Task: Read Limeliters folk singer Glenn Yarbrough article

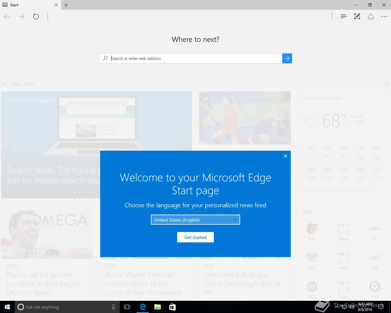Action: coord(242,284)
